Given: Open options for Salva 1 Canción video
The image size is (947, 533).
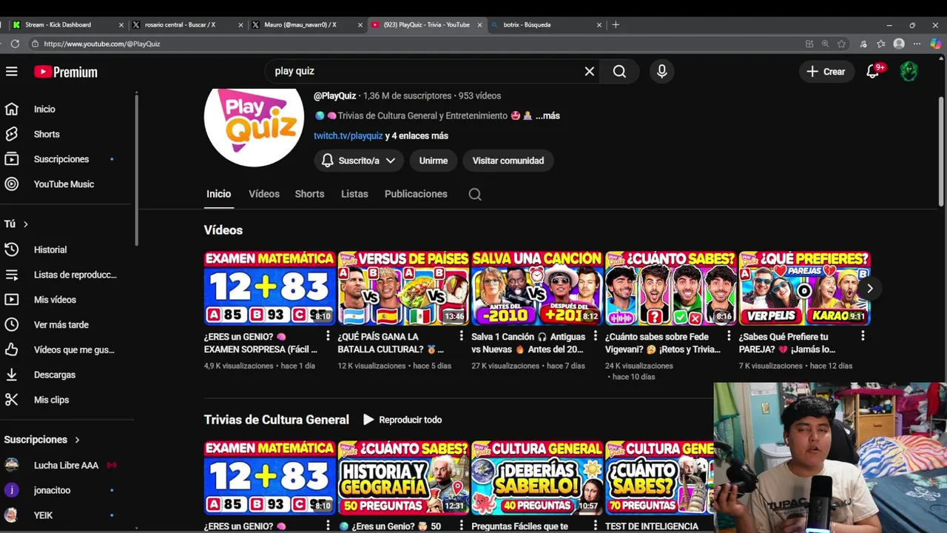Looking at the screenshot, I should [x=595, y=336].
